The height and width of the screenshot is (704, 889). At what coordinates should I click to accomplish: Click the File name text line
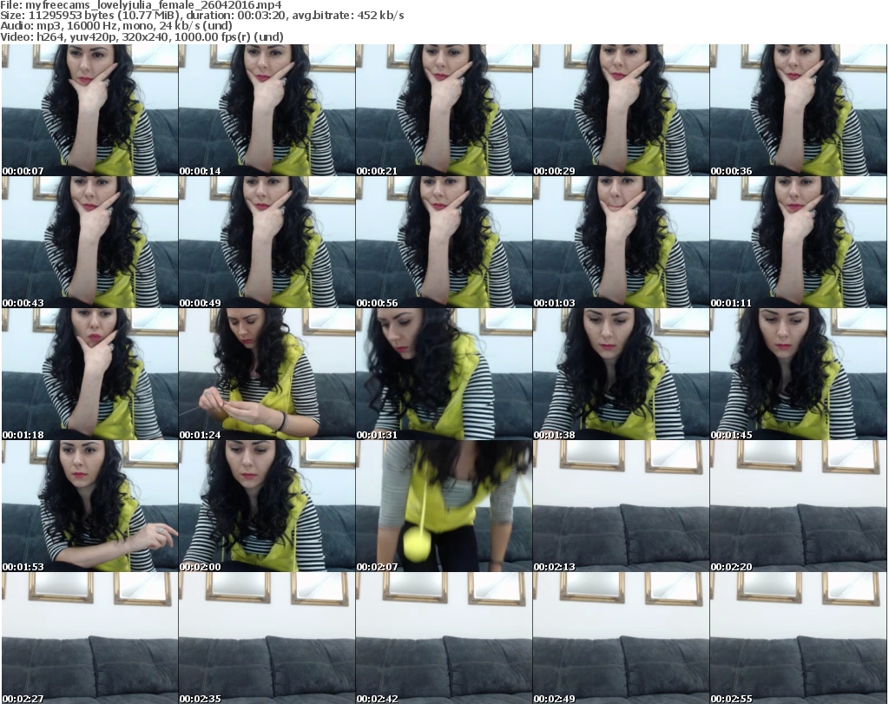click(141, 5)
